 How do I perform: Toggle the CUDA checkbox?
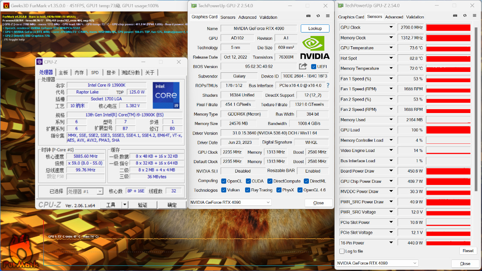248,181
